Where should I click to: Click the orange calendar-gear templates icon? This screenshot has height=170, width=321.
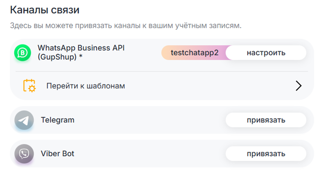tap(29, 86)
